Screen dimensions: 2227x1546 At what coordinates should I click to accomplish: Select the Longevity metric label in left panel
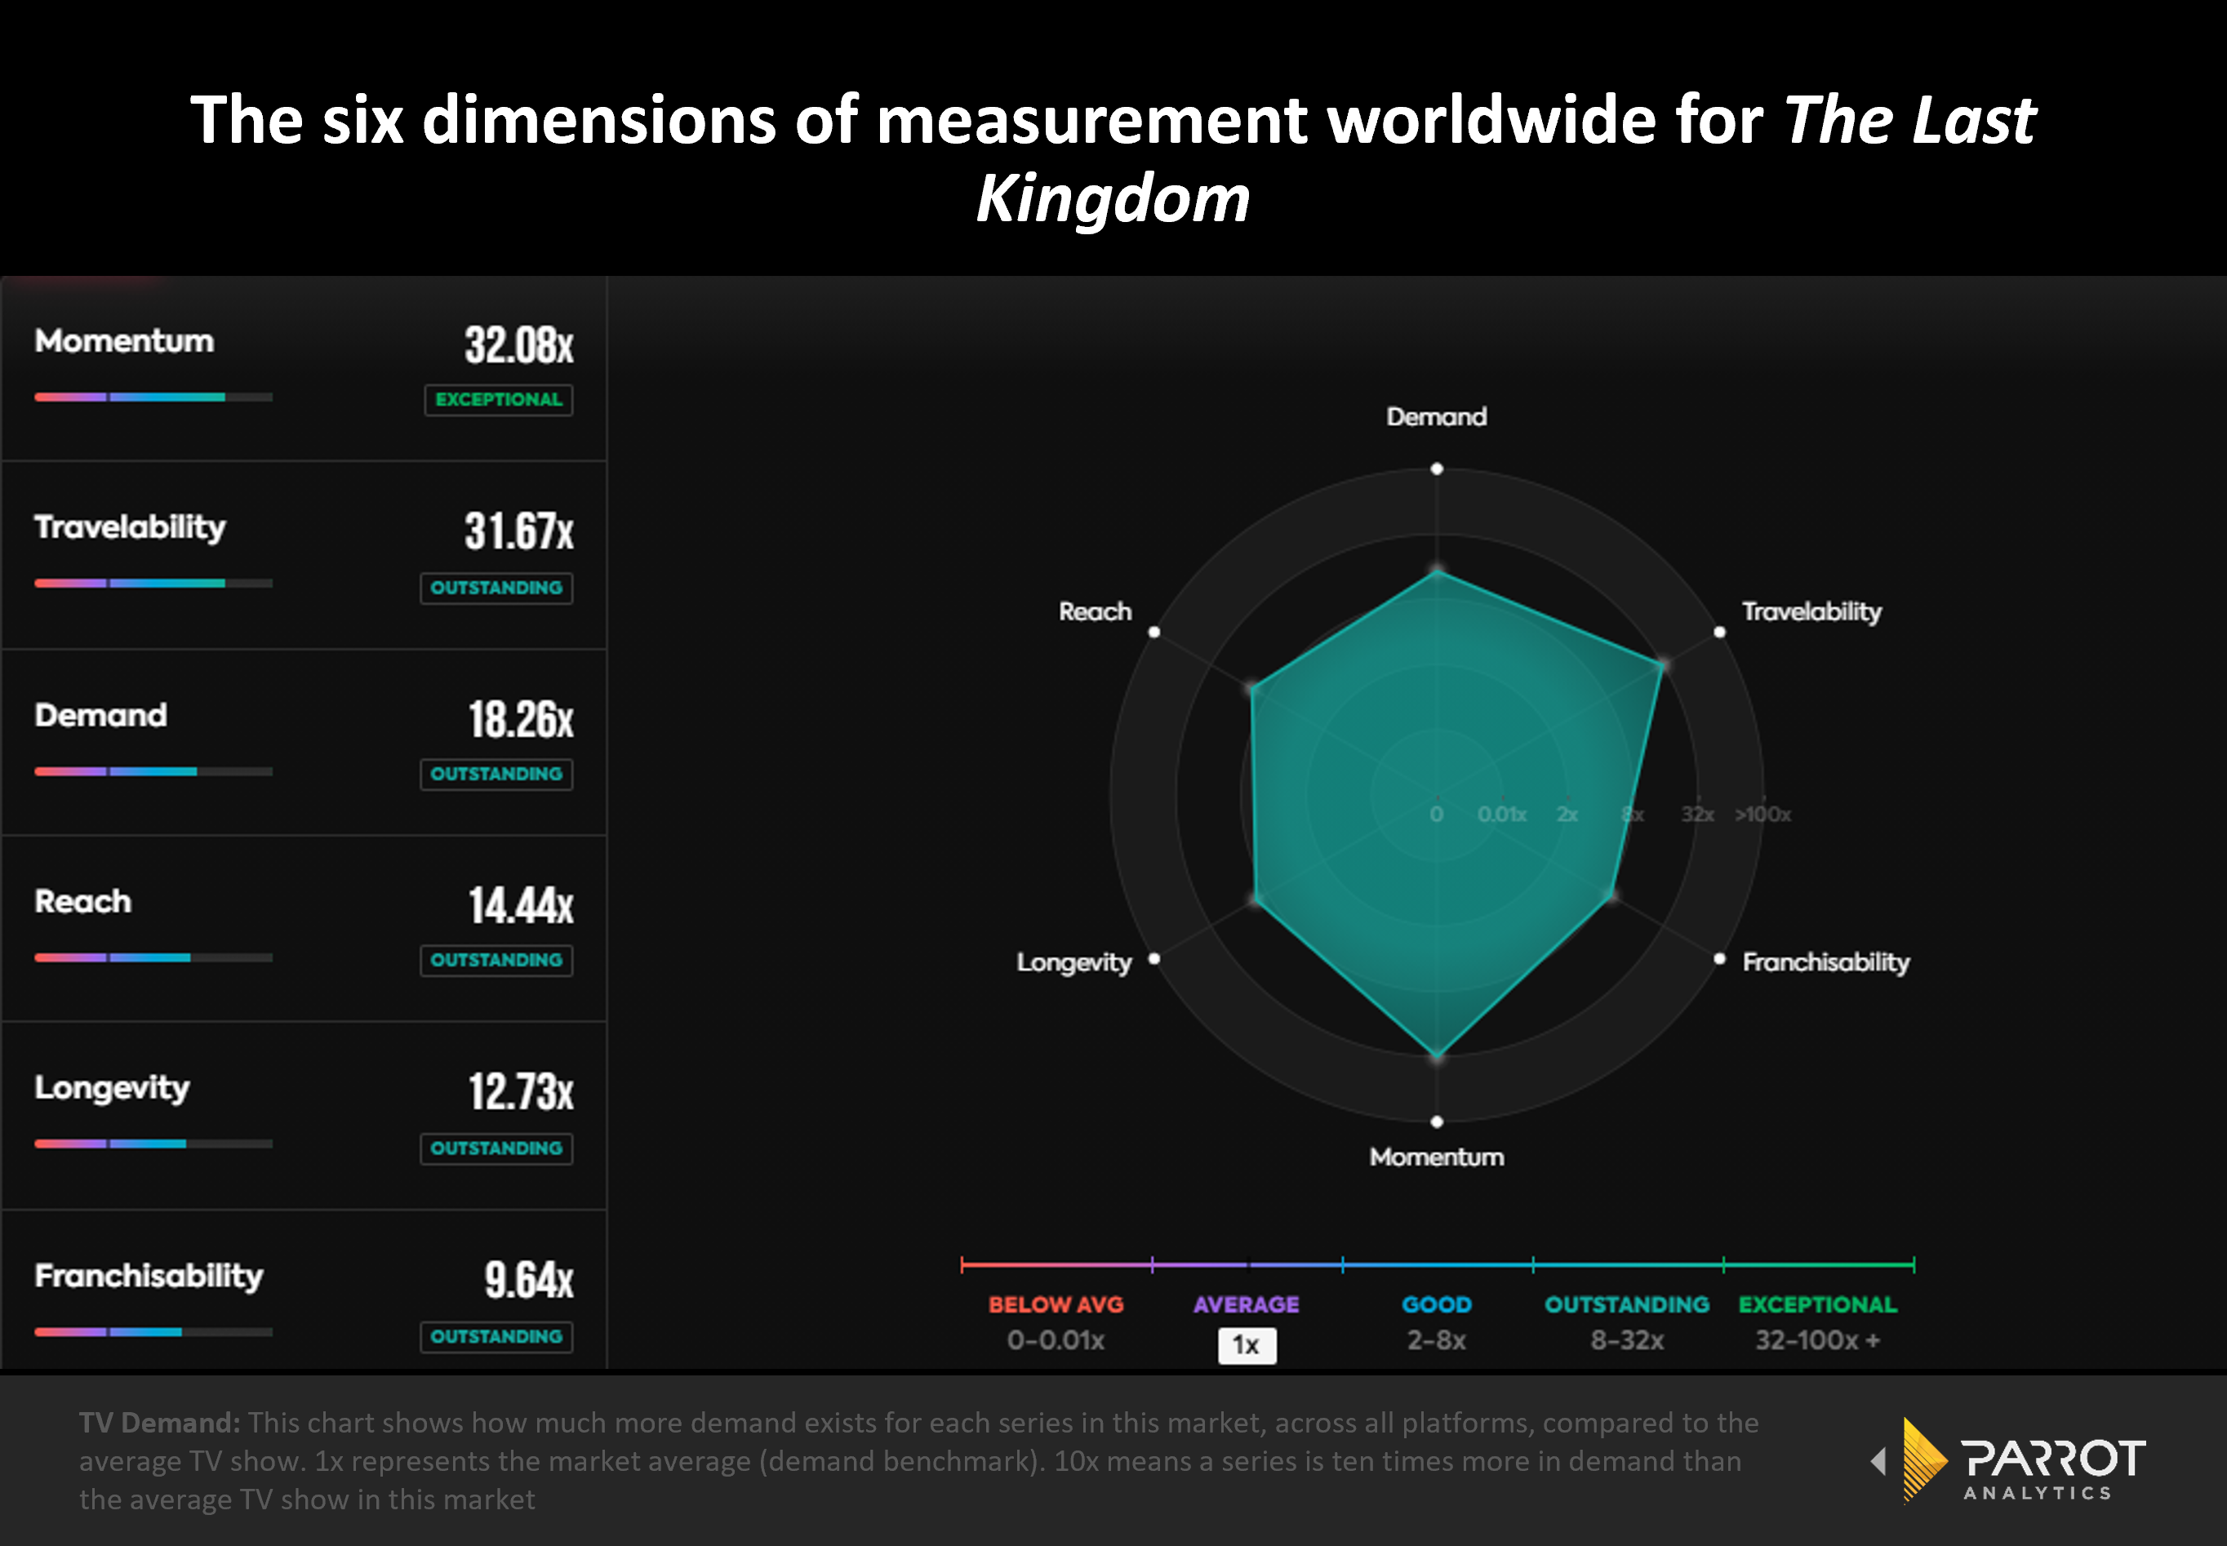pos(113,1088)
